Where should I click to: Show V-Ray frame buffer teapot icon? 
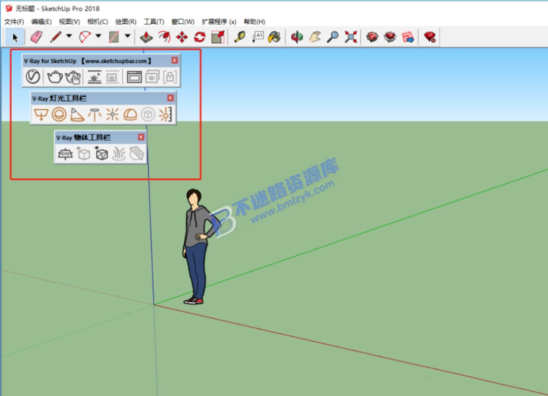tap(94, 77)
